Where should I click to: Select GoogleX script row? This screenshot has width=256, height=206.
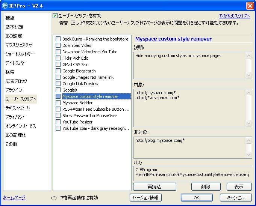tap(70, 90)
